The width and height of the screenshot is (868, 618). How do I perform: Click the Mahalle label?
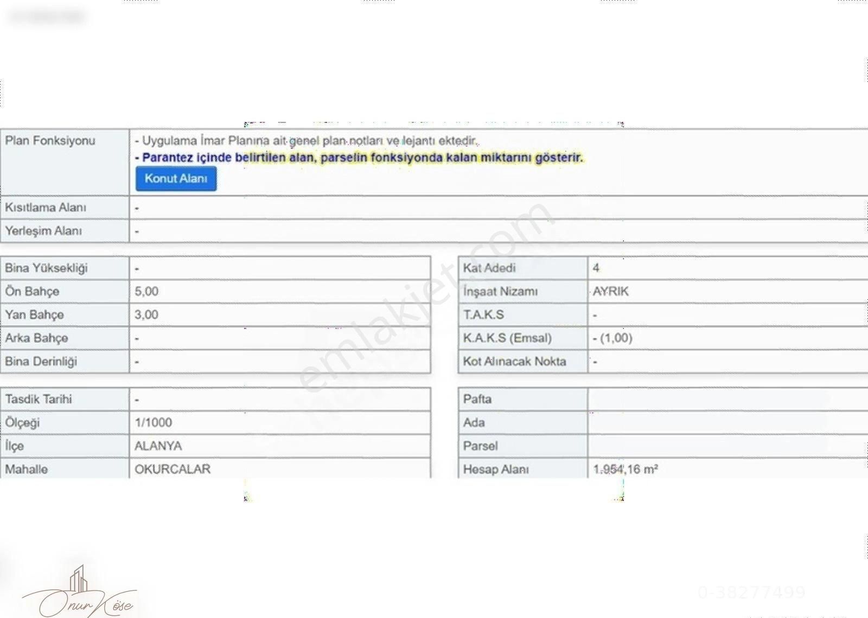26,469
